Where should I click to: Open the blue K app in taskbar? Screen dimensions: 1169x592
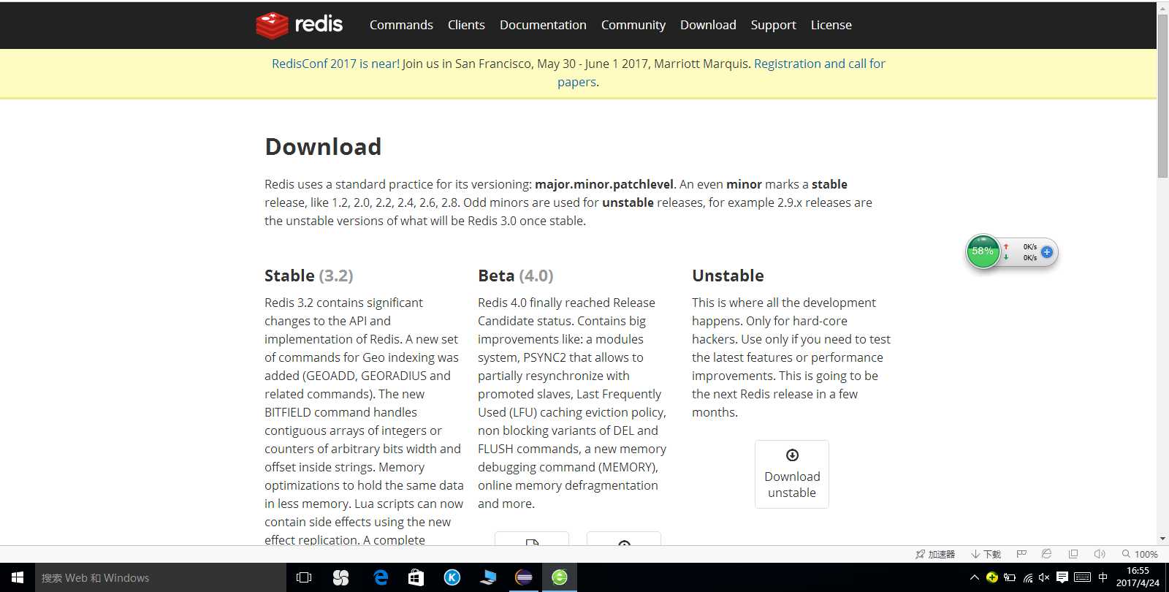click(452, 577)
